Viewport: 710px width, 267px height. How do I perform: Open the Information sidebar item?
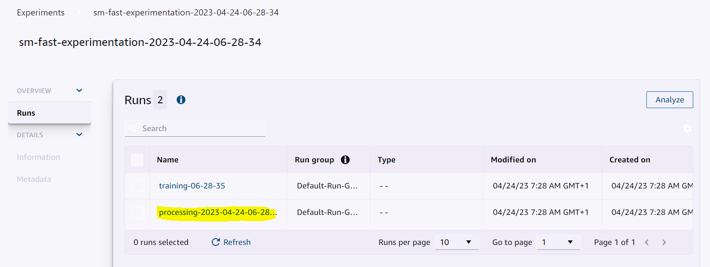click(38, 157)
